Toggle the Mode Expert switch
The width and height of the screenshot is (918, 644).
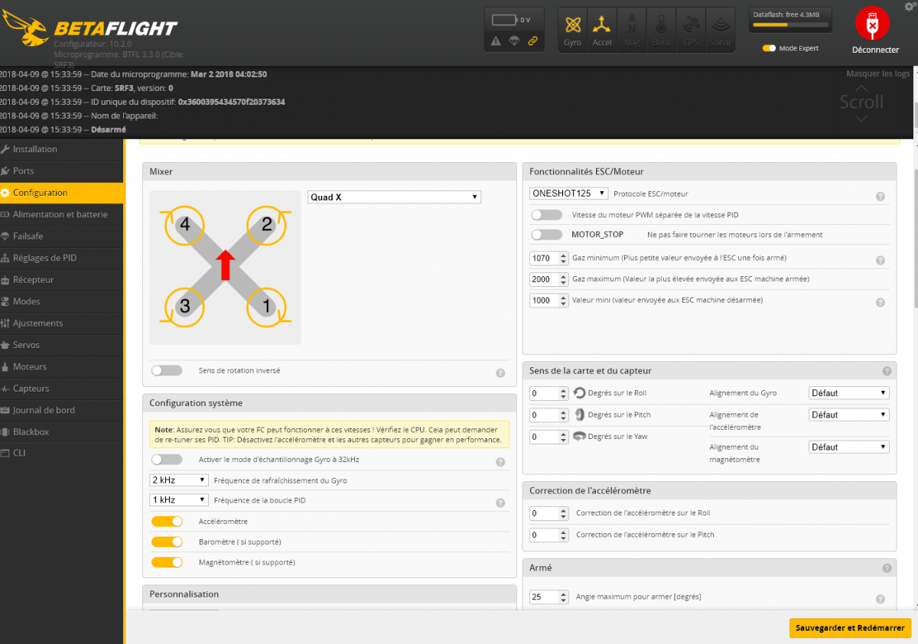(770, 48)
